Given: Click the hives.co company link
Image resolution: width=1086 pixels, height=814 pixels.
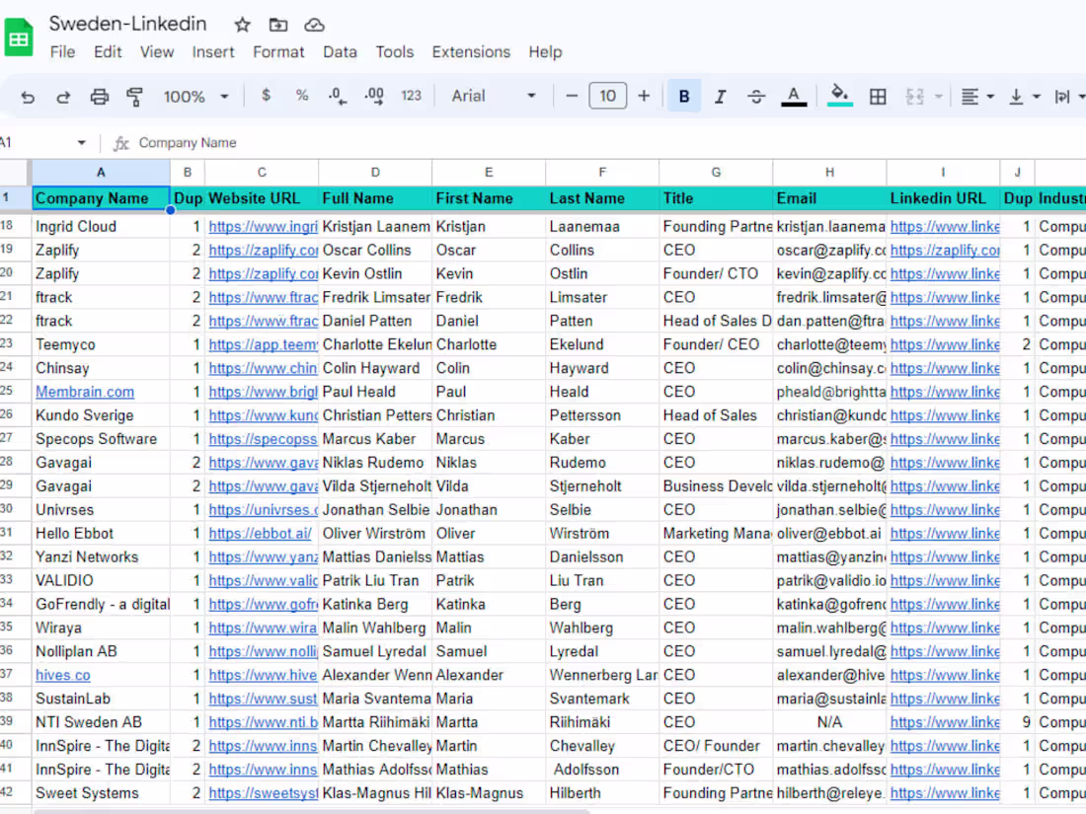Looking at the screenshot, I should pos(63,675).
